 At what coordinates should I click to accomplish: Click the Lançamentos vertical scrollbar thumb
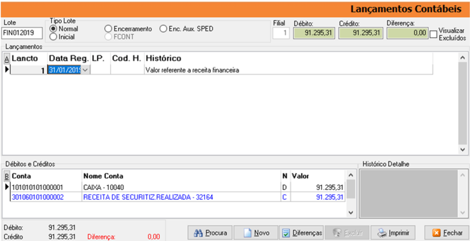tap(462, 103)
